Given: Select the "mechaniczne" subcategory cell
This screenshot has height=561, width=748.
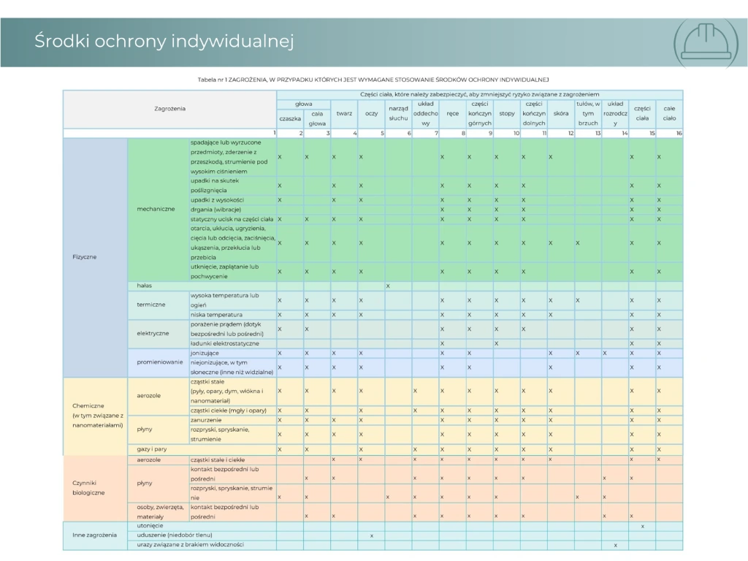Looking at the screenshot, I should pos(156,209).
